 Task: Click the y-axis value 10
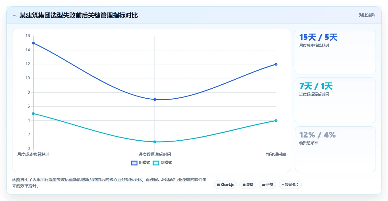pyautogui.click(x=28, y=78)
